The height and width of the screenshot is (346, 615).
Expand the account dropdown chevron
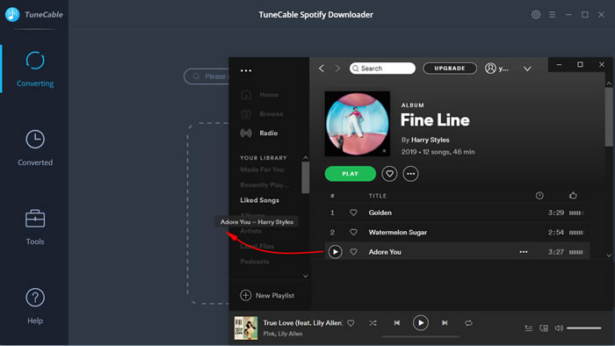coord(527,68)
